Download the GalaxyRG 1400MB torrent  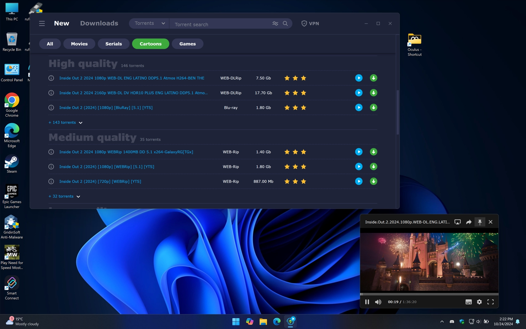pos(373,152)
